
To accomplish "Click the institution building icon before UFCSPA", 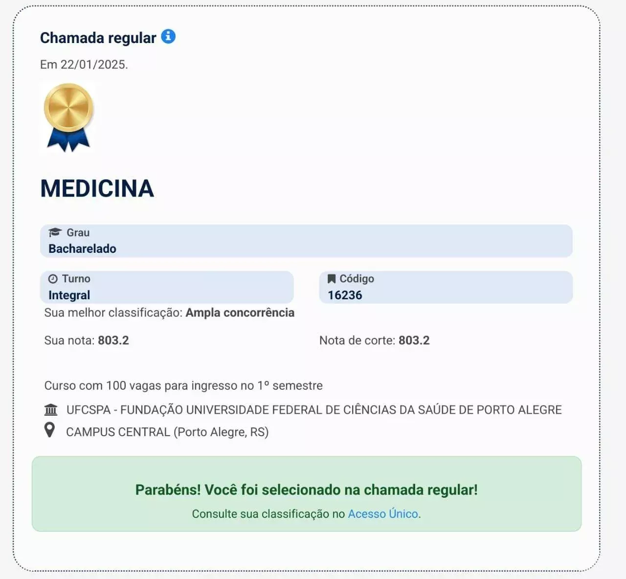I will pyautogui.click(x=51, y=410).
